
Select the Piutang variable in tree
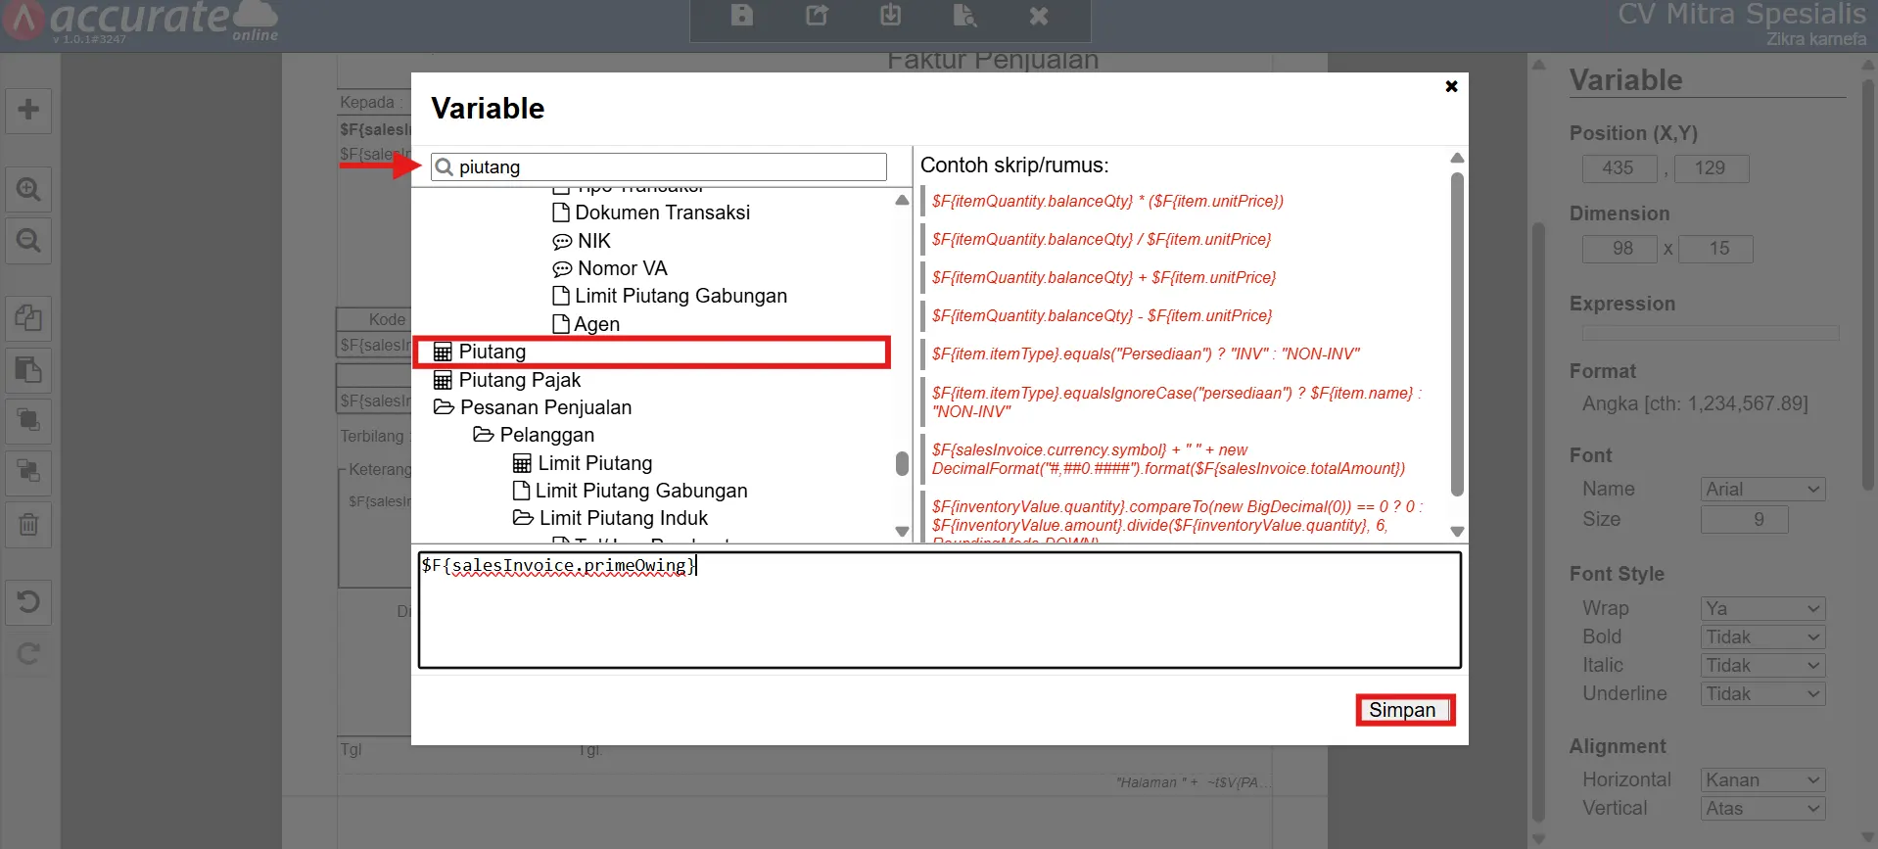pos(493,352)
